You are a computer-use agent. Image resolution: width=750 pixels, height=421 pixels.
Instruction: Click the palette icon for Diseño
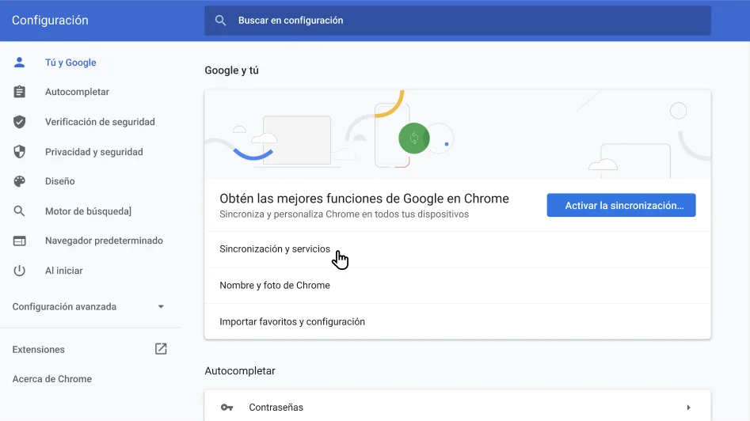[20, 181]
